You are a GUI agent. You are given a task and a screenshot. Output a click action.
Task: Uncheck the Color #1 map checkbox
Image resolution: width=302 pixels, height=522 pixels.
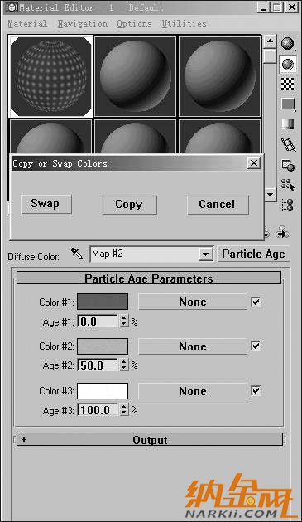click(x=256, y=302)
